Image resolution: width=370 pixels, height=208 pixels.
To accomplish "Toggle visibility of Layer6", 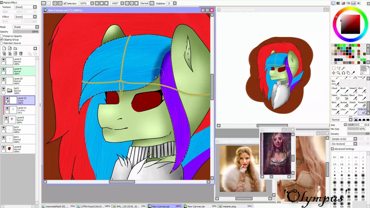I will 3,147.
